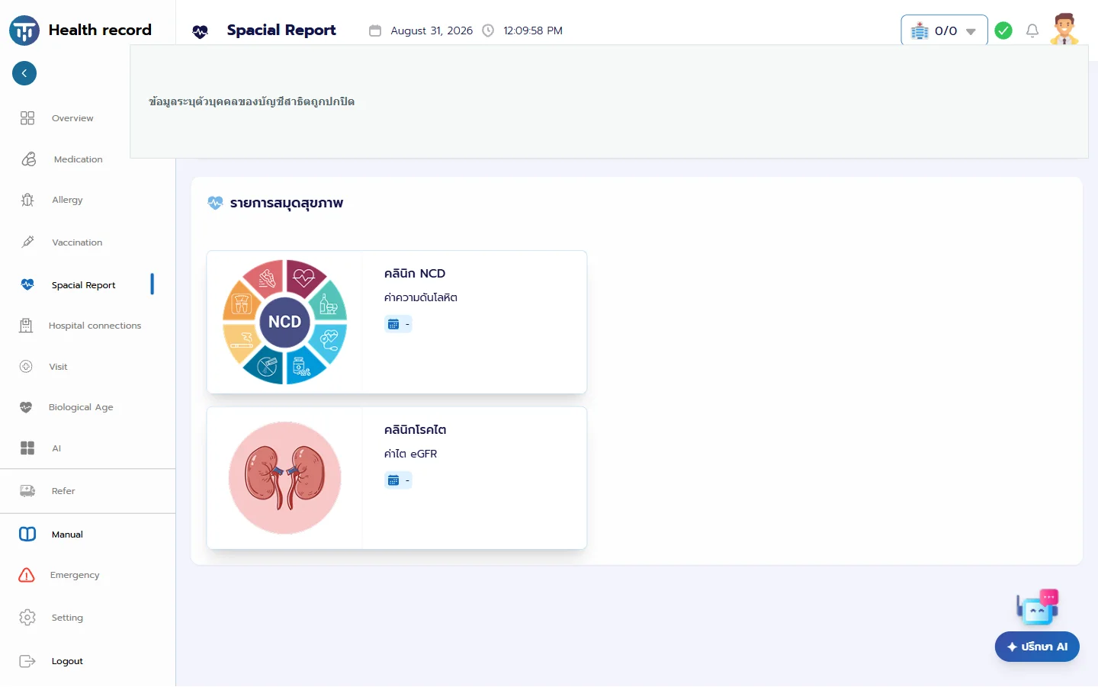Click the Health record logo icon

coord(24,30)
